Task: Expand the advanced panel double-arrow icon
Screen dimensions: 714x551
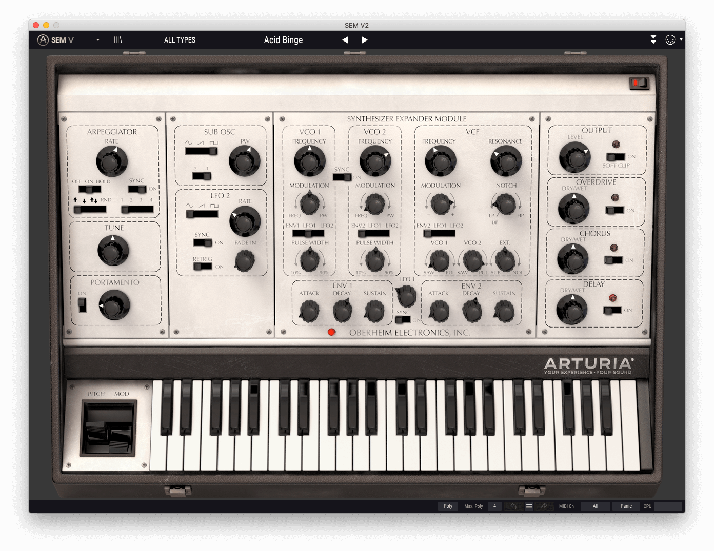Action: pos(653,39)
